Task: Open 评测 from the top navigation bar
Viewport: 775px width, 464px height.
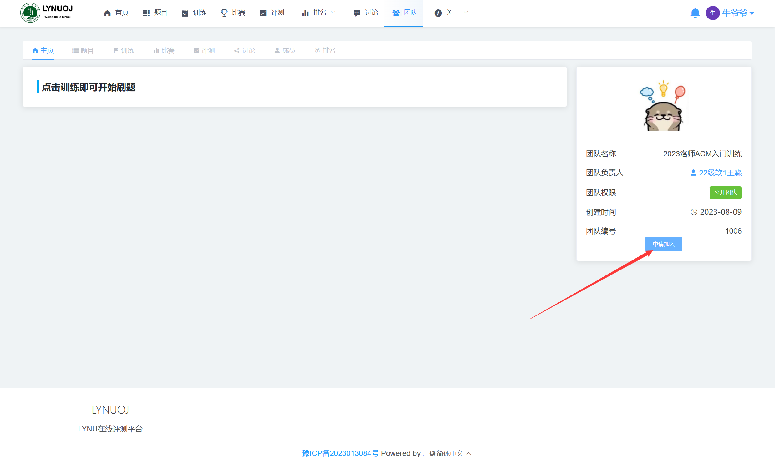Action: pyautogui.click(x=272, y=13)
